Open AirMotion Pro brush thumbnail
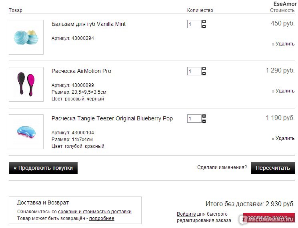 (26, 84)
